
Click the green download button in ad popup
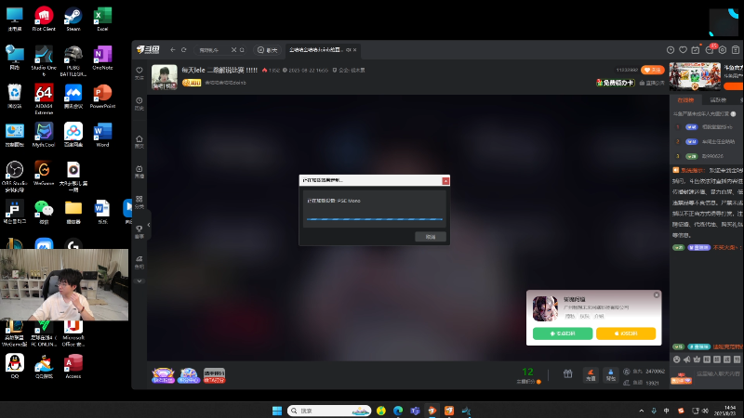point(563,333)
